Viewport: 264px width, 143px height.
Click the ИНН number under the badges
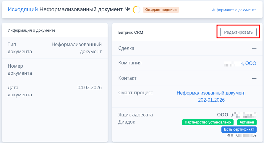241,135
